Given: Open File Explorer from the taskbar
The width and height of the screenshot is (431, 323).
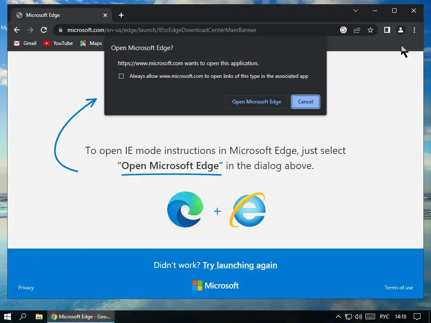Looking at the screenshot, I should 39,317.
